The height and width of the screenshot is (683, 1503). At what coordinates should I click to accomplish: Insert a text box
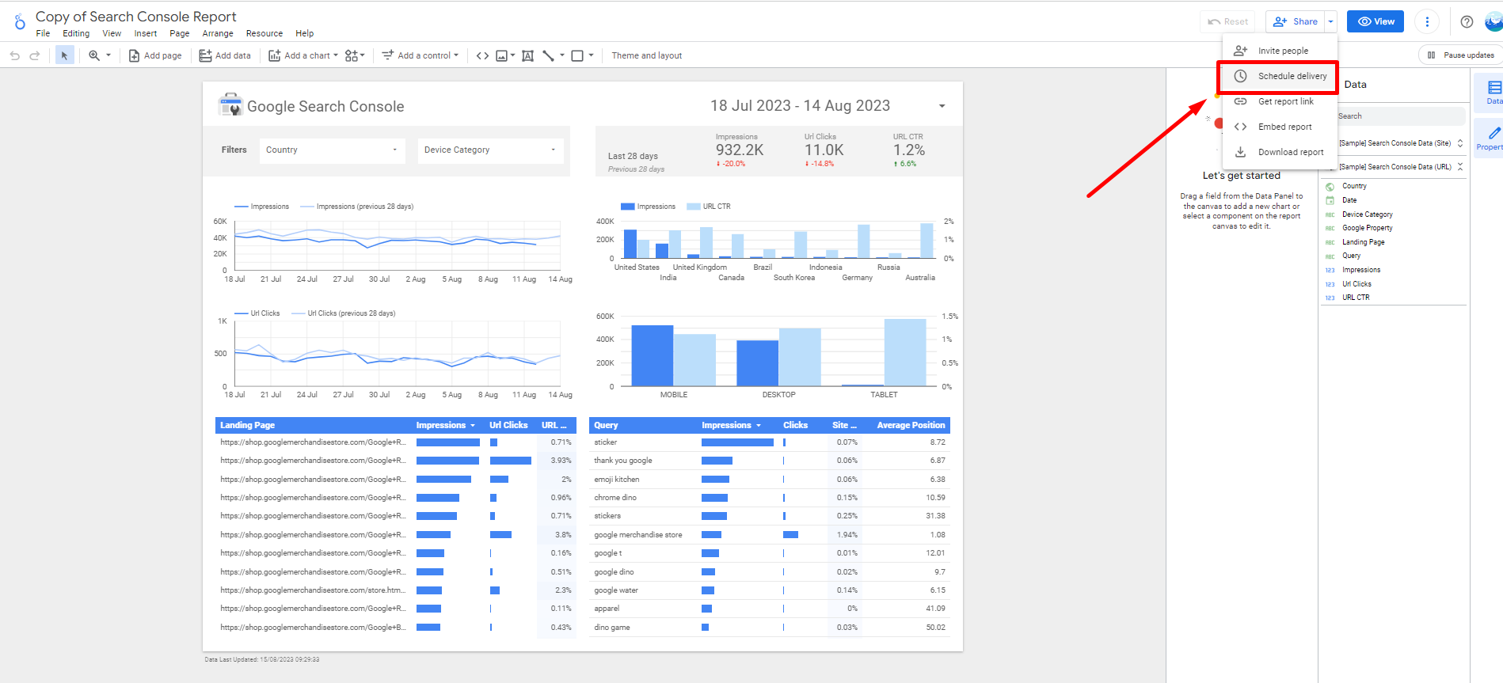click(x=527, y=55)
